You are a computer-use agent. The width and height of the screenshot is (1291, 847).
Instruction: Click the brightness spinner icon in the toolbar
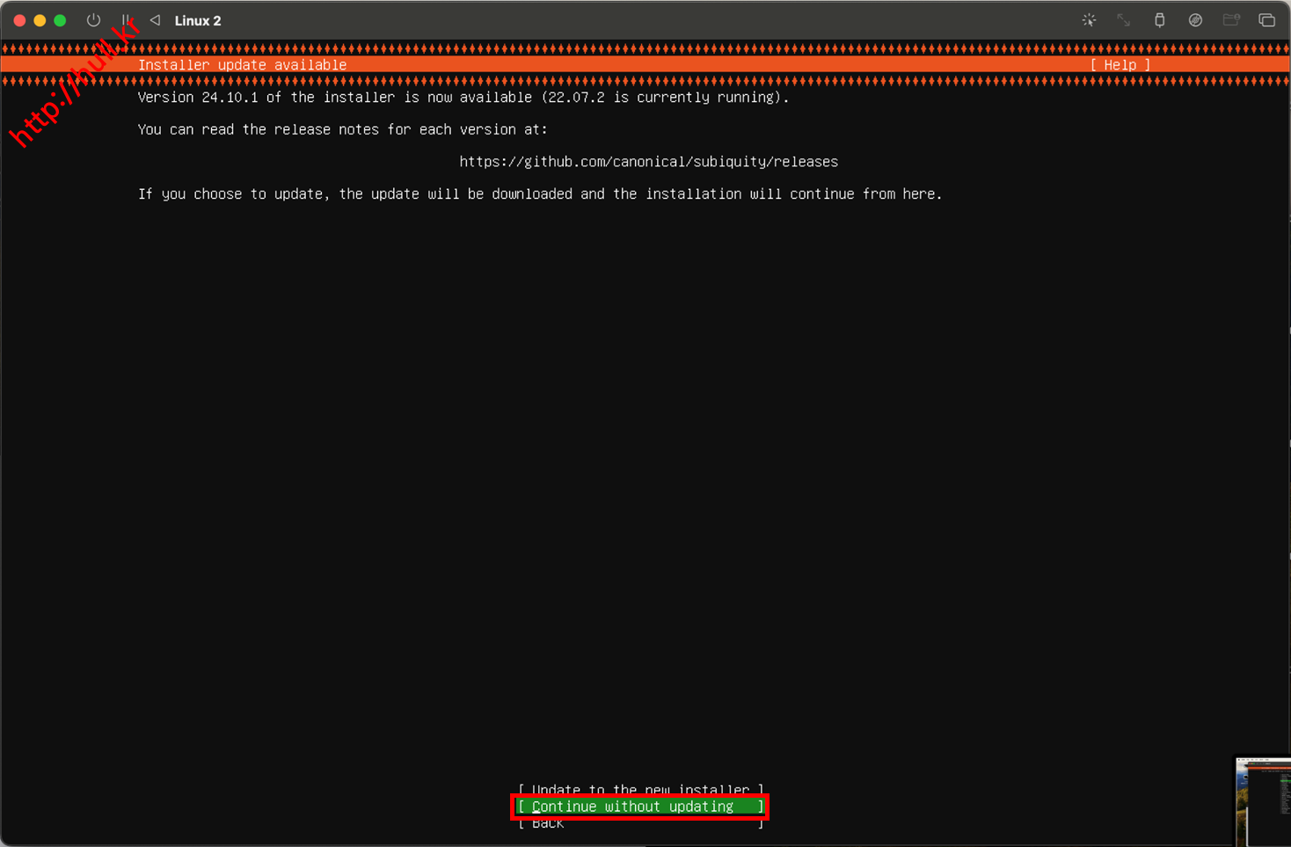(x=1089, y=20)
